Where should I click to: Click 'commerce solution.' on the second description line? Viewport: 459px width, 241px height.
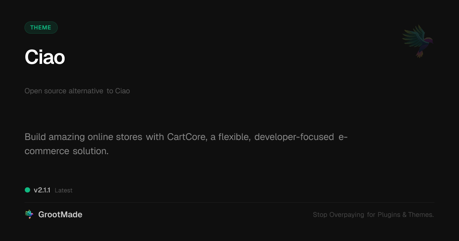(67, 151)
